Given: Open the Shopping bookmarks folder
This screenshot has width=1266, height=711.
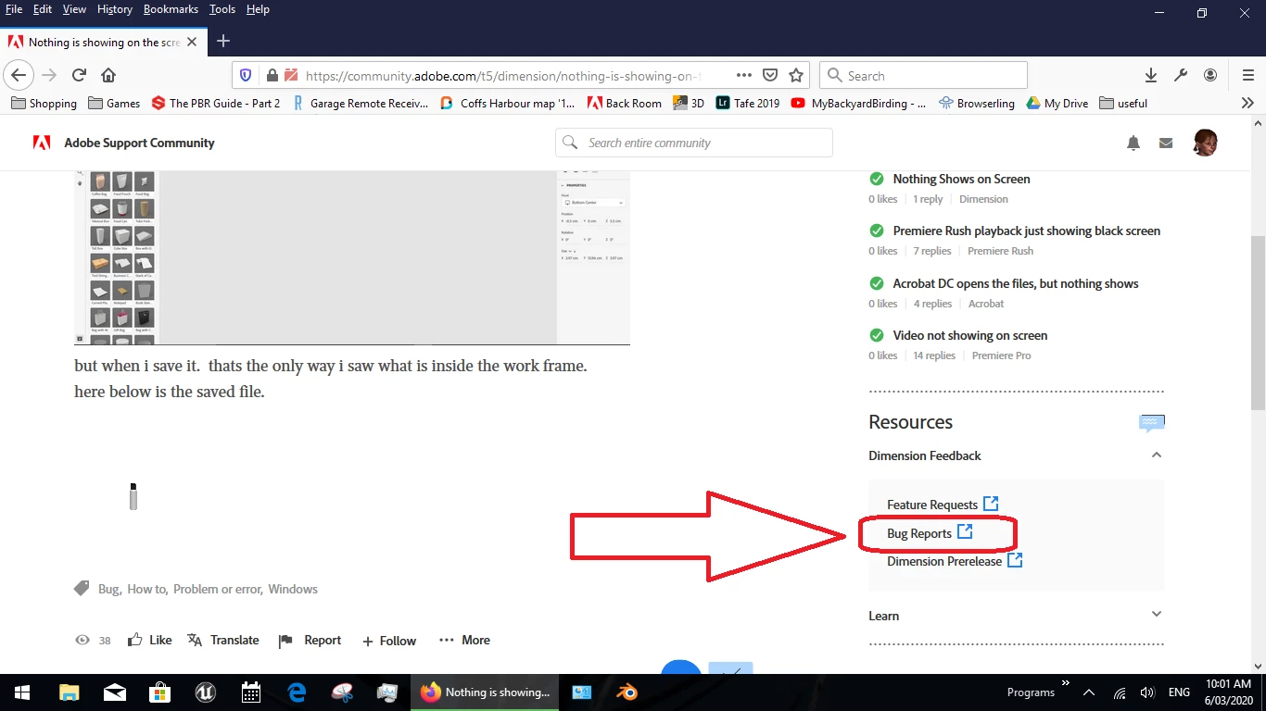Looking at the screenshot, I should click(x=44, y=103).
